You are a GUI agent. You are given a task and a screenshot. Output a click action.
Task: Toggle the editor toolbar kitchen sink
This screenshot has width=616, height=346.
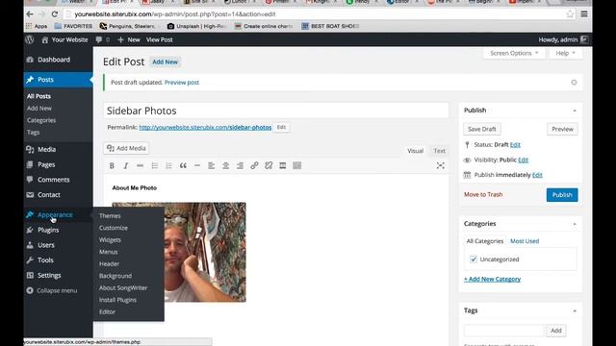[297, 165]
